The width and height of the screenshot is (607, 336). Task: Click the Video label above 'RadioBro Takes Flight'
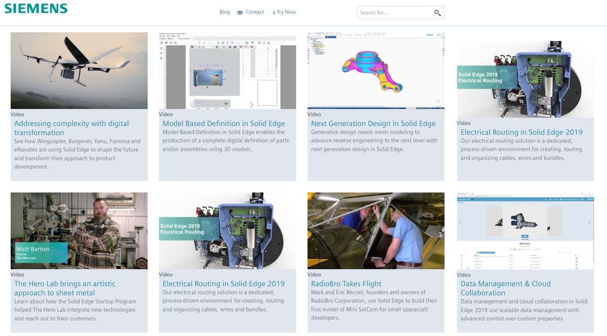click(x=314, y=274)
